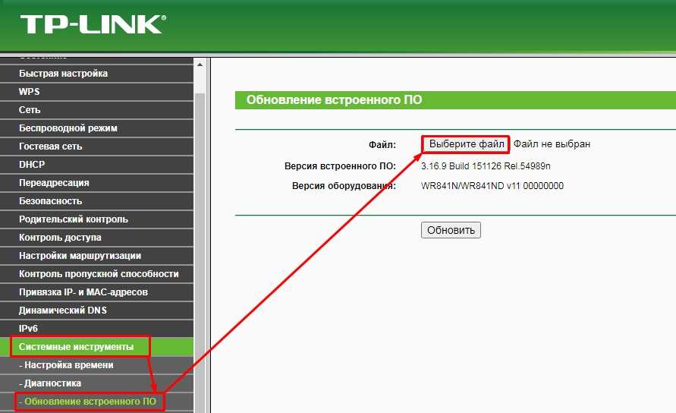Click the TP-LINK logo
676x413 pixels.
click(93, 24)
